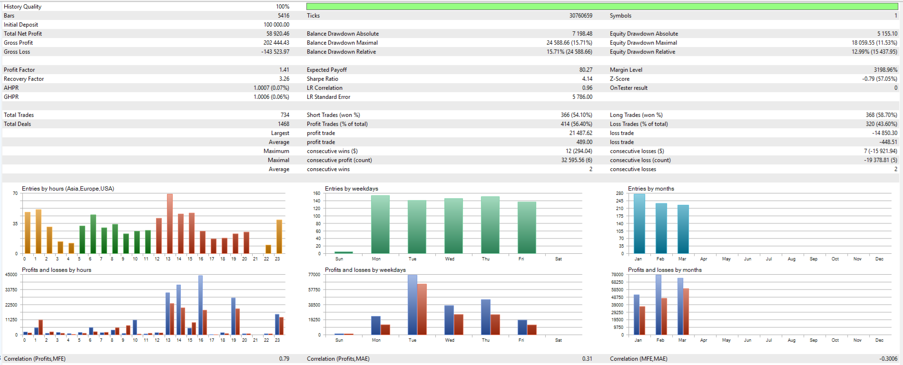This screenshot has height=365, width=903.
Task: Select the Balance Drawdown Relative value '15.71% (24 588.66)'
Action: click(569, 52)
